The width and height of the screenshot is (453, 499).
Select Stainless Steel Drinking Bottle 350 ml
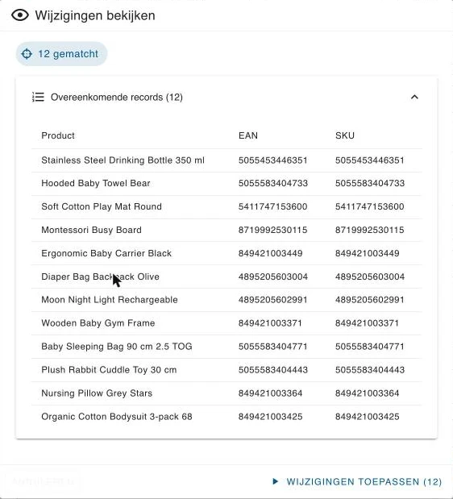coord(123,160)
